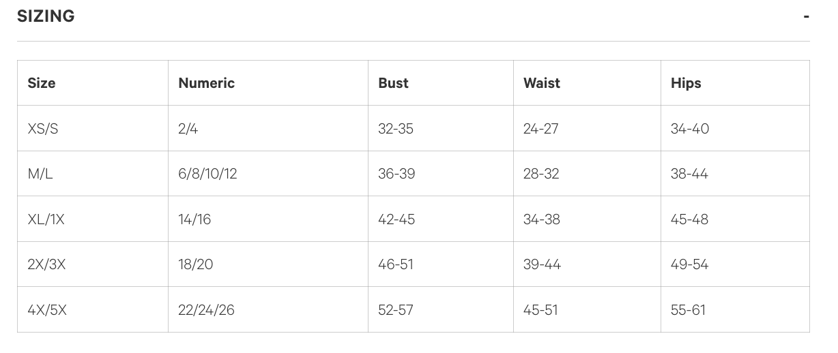Click the 22/24/26 numeric cell

point(206,310)
